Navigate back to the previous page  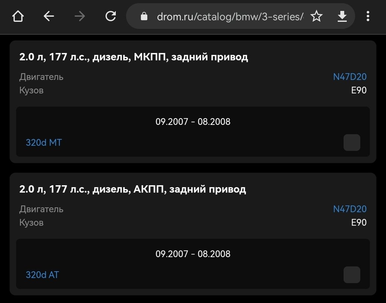49,16
